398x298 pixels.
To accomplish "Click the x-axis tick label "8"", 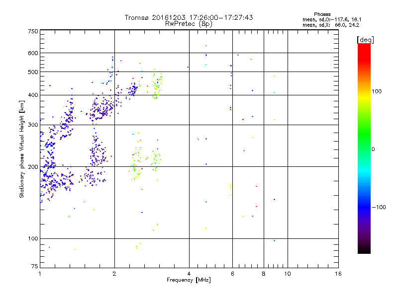I will [264, 274].
